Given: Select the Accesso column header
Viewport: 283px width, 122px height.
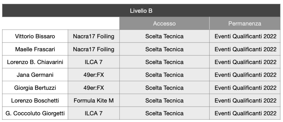Looking at the screenshot, I should 164,23.
